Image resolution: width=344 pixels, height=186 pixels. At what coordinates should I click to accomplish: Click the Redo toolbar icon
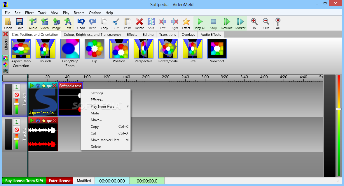(92, 23)
